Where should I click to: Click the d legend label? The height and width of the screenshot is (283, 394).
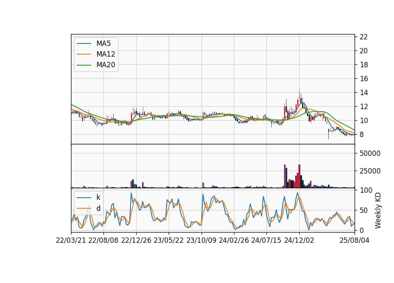[x=98, y=208]
